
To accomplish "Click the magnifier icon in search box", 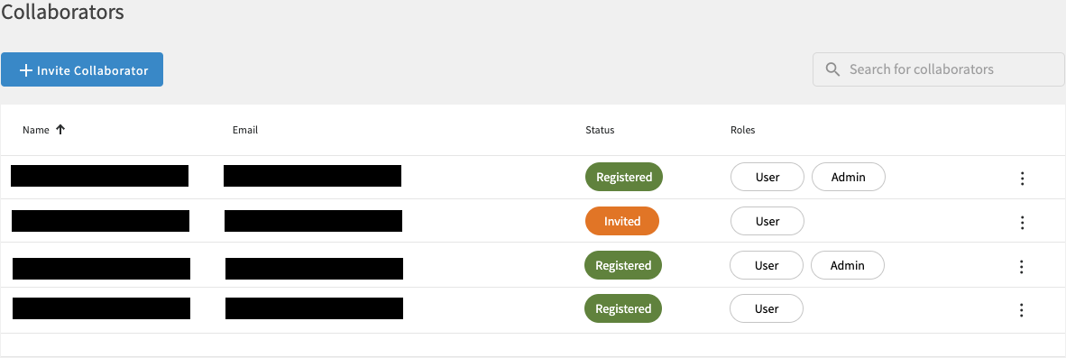I will (832, 69).
